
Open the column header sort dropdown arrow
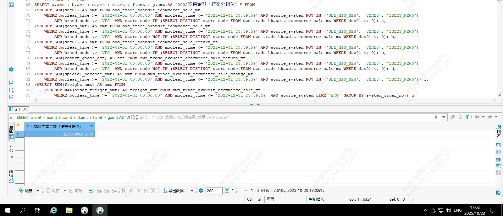[x=92, y=126]
